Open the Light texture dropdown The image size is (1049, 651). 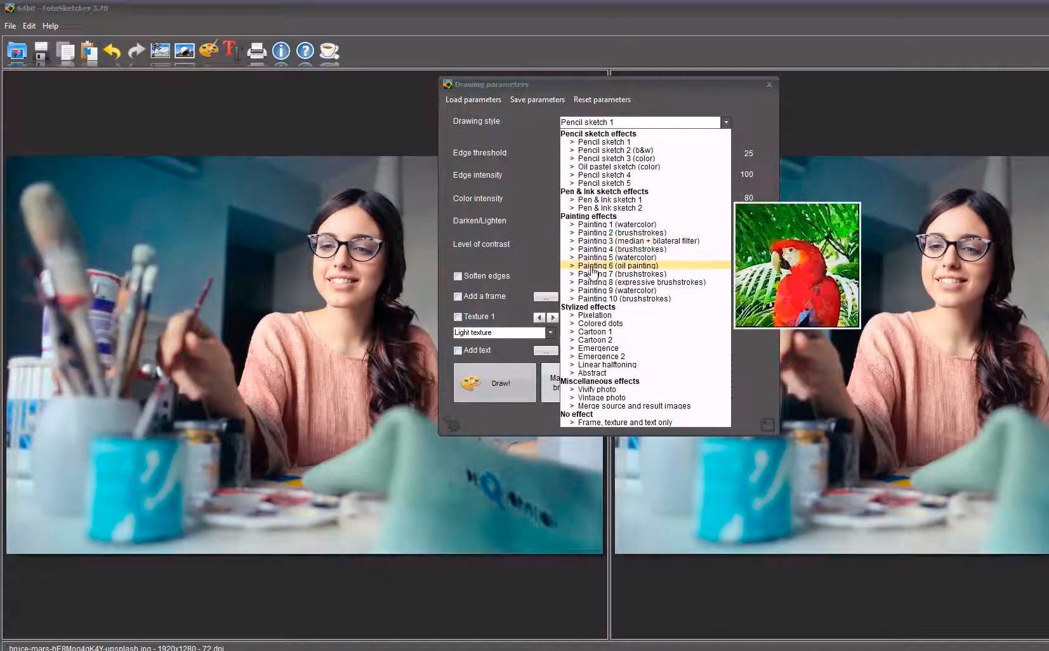click(x=550, y=332)
